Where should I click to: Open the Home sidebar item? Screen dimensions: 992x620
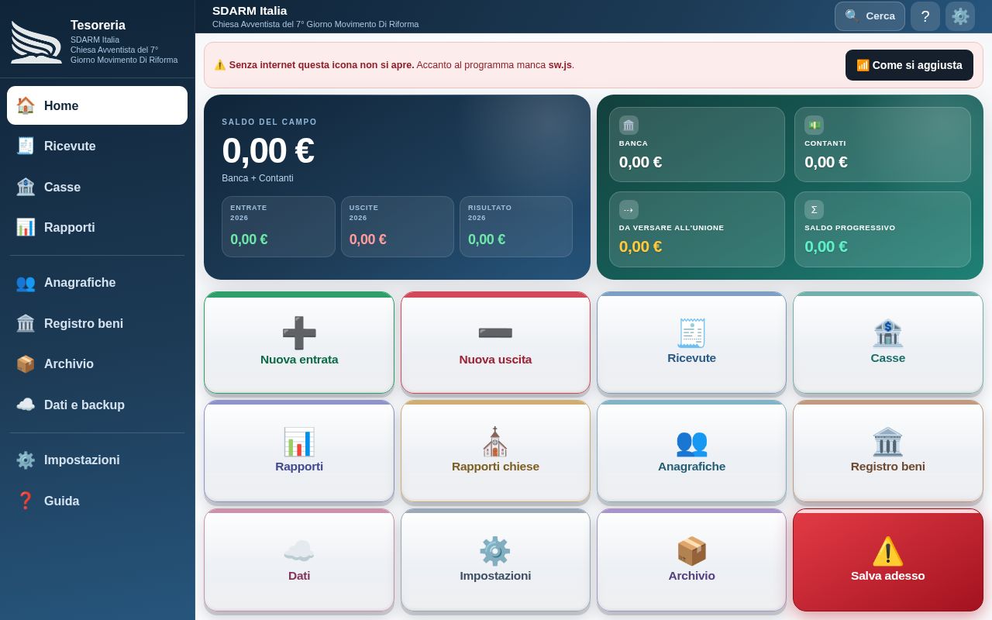point(97,105)
